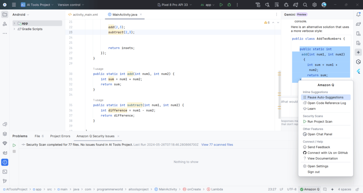Start debugging with the bug icon
363x193 pixels.
229,5
